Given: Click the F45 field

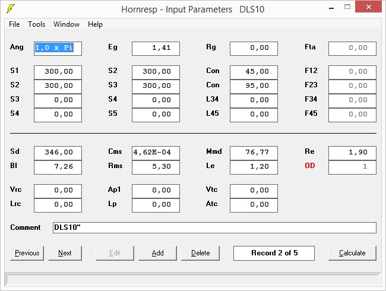Looking at the screenshot, I should point(352,115).
